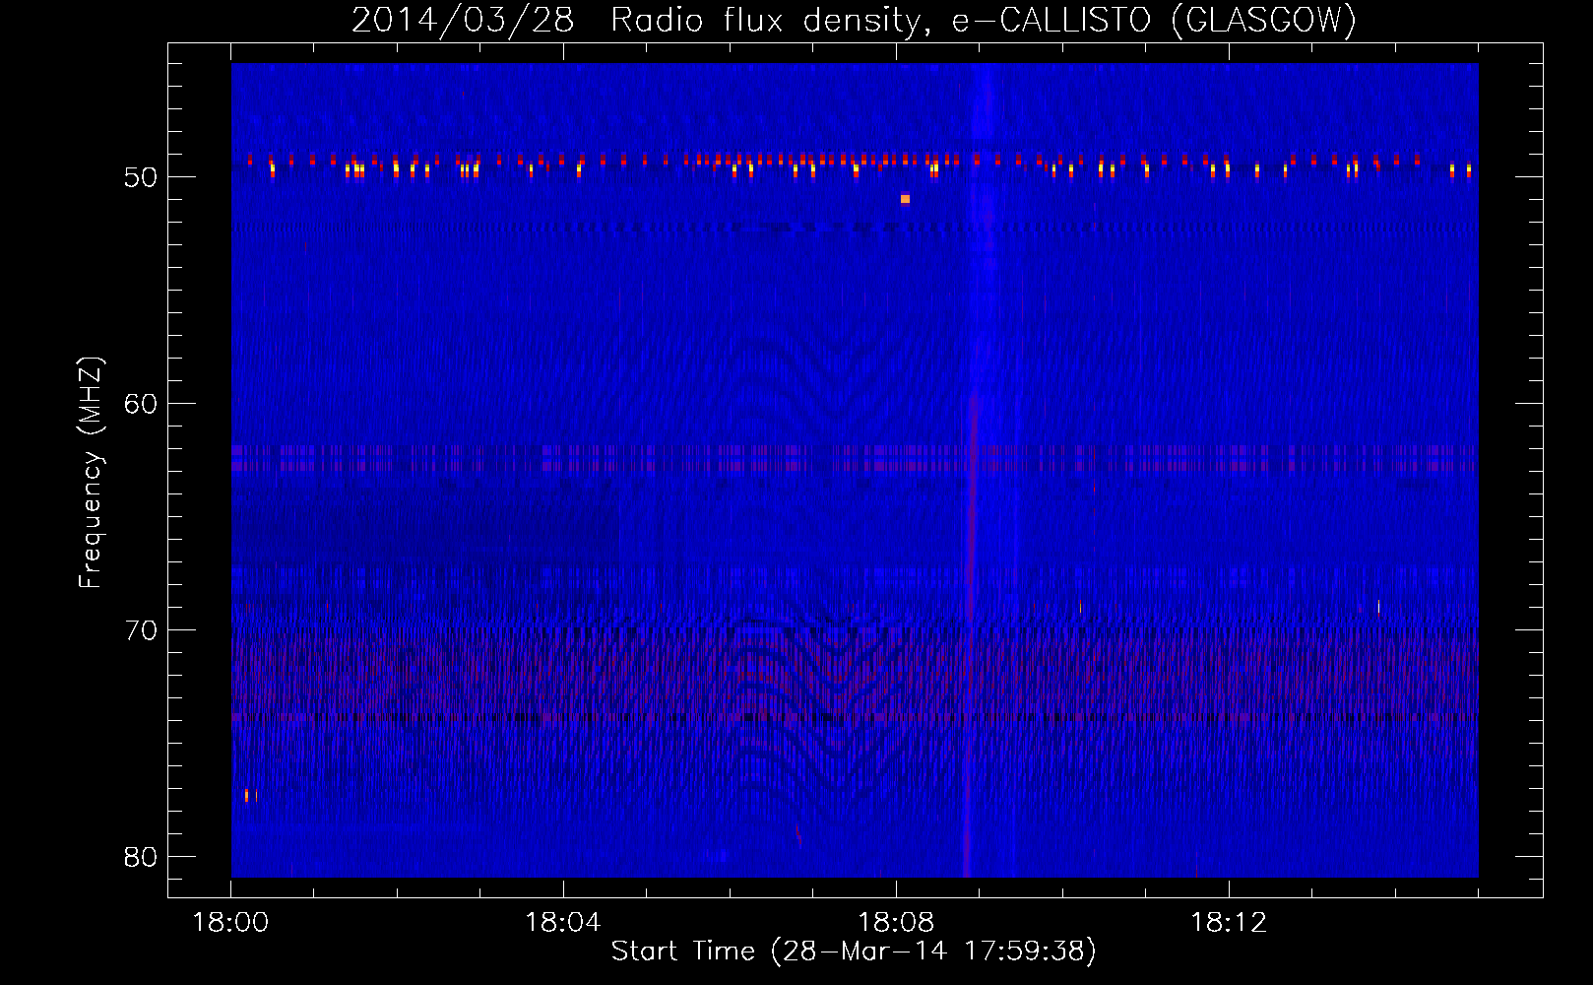Click the date '2014/03/28' in the title
The image size is (1593, 985).
[x=463, y=20]
